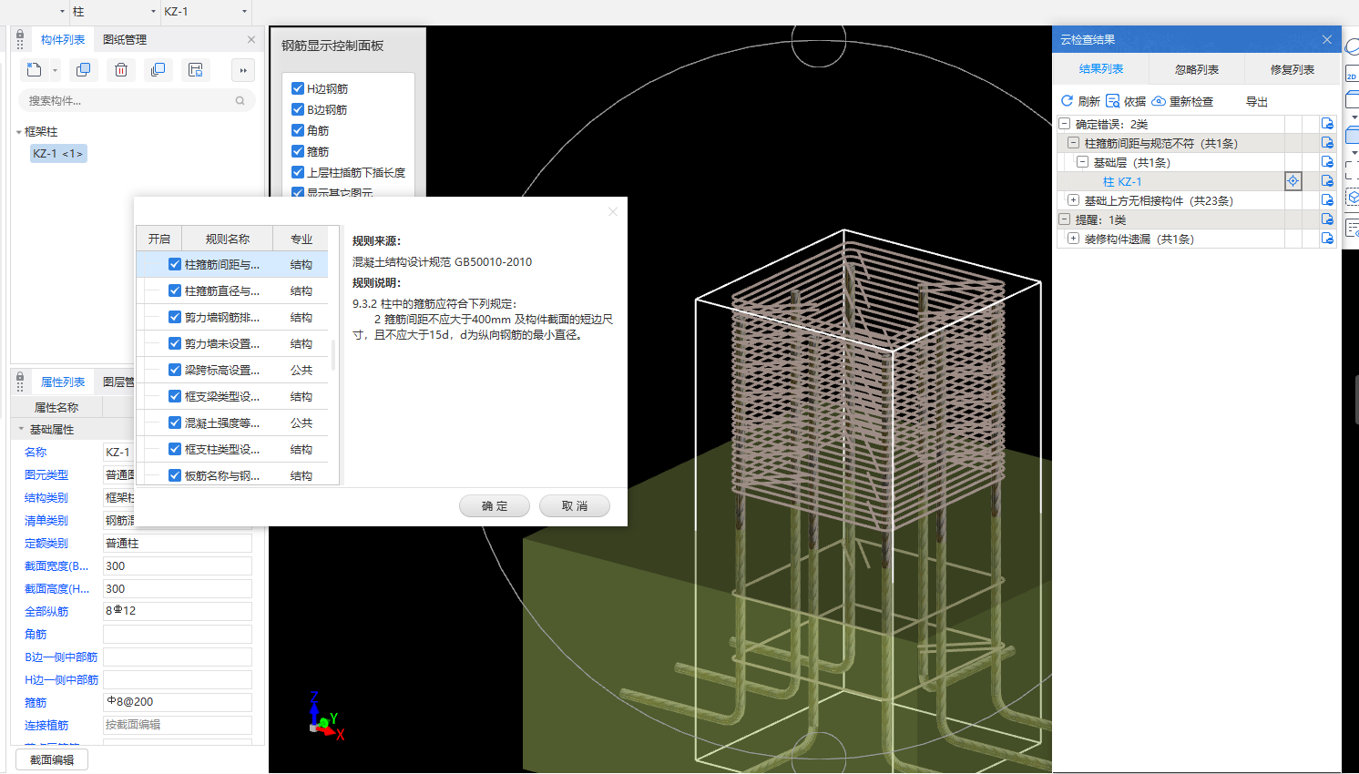Switch to 忽略列表 tab
The width and height of the screenshot is (1359, 774).
click(x=1197, y=69)
